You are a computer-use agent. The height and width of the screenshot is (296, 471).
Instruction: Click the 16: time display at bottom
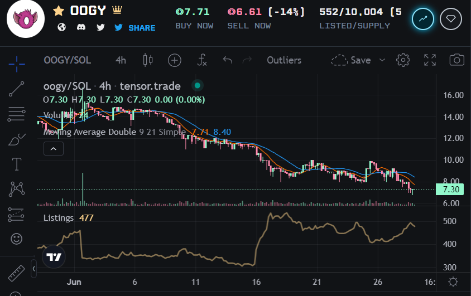click(430, 282)
